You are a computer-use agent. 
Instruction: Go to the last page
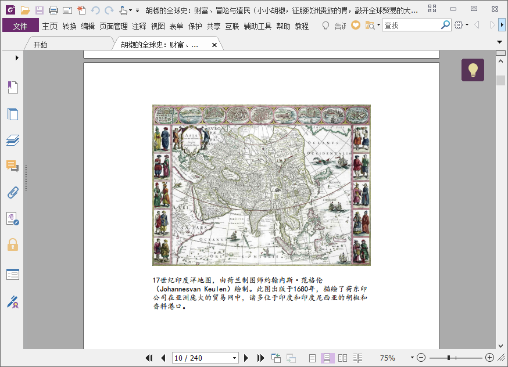(261, 358)
